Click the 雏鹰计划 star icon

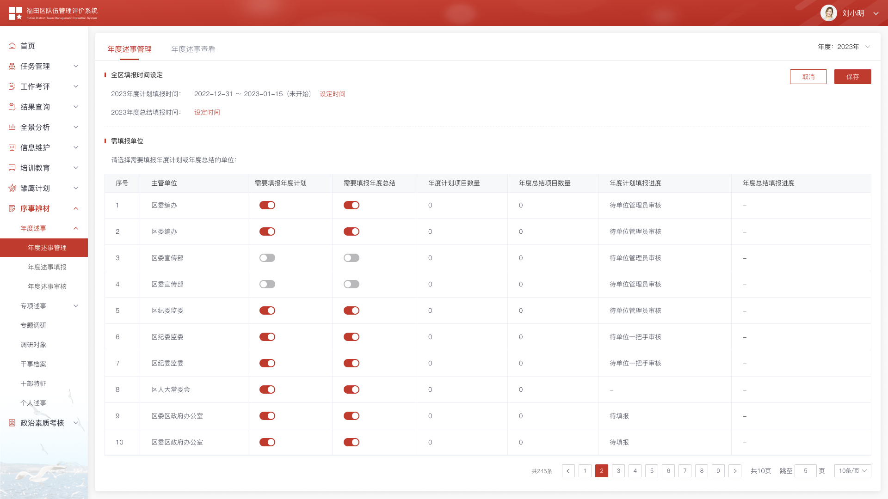coord(12,188)
